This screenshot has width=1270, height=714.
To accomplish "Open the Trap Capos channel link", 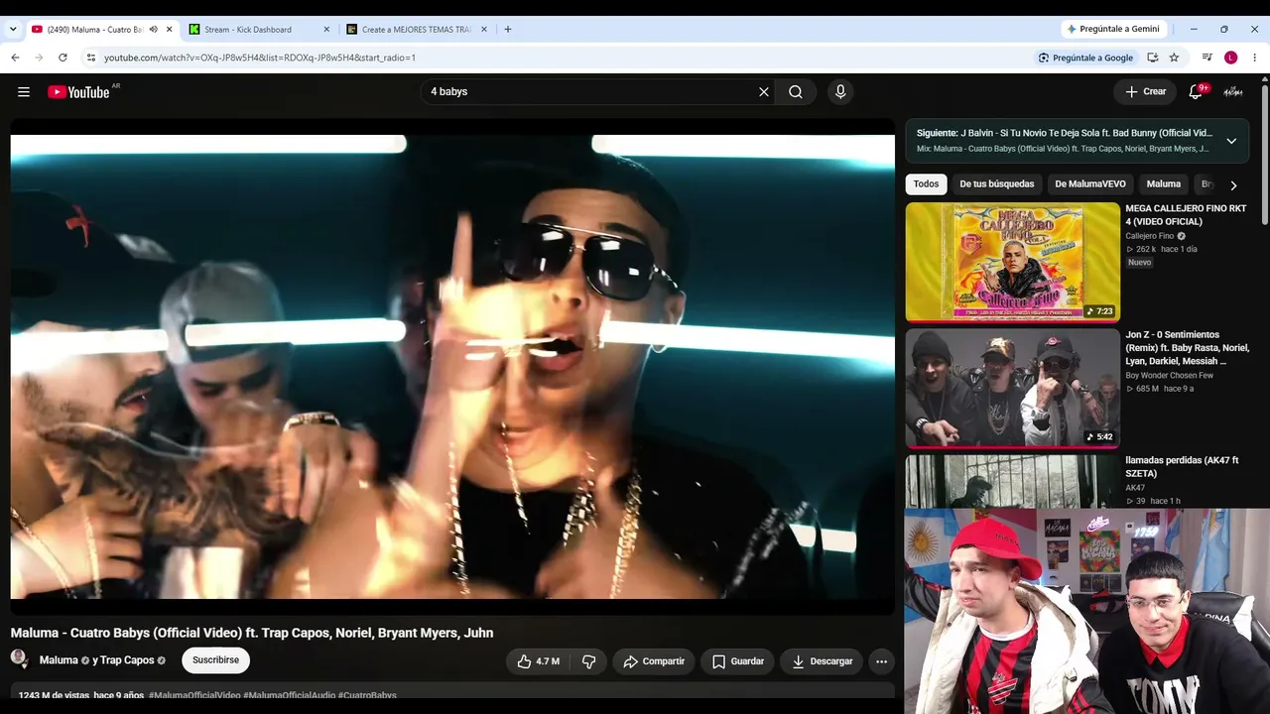I will click(127, 660).
